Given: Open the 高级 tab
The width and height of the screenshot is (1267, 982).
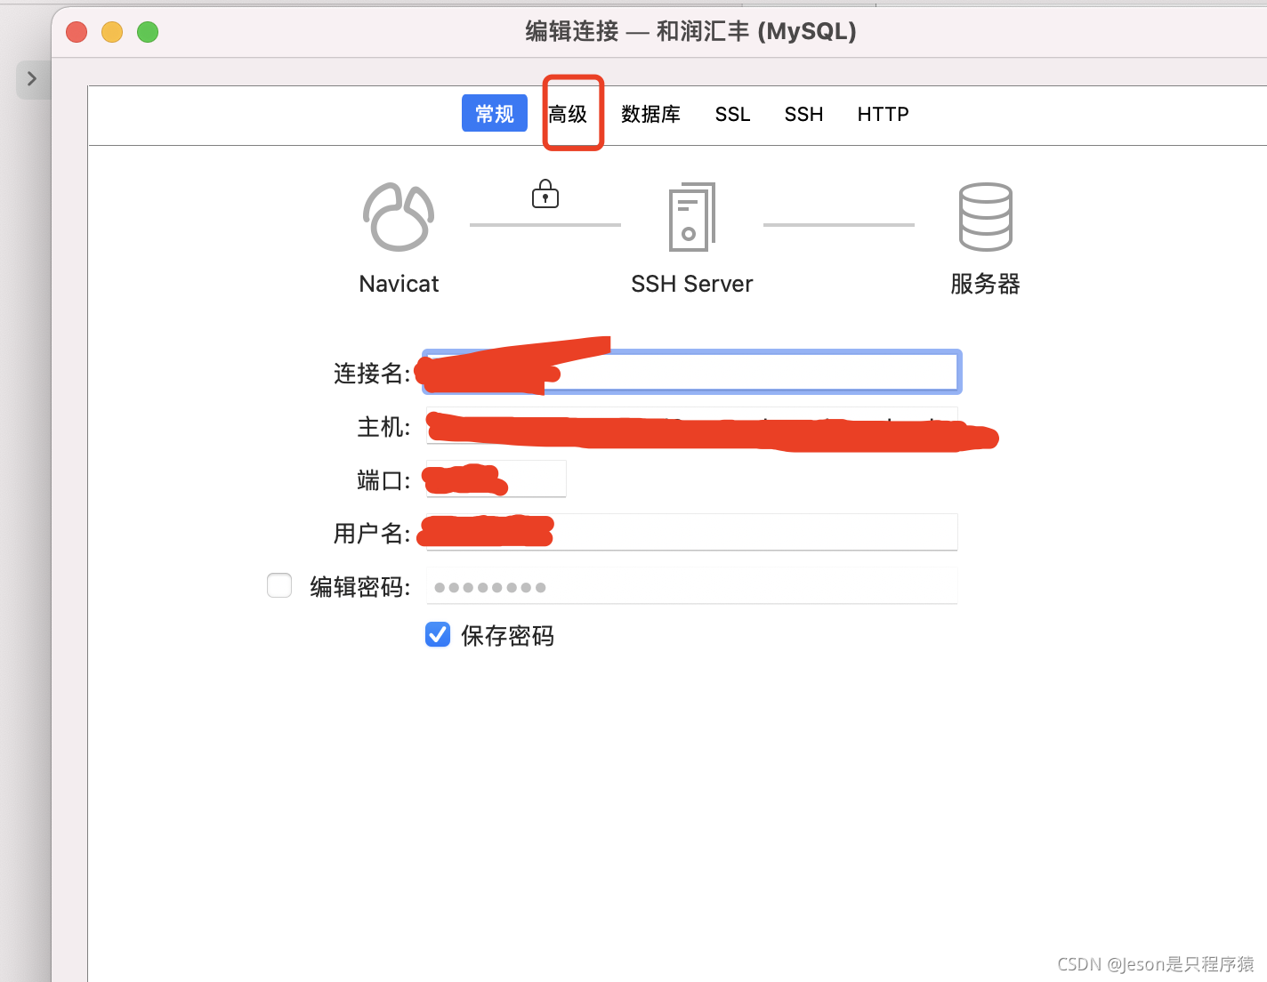Looking at the screenshot, I should point(568,114).
